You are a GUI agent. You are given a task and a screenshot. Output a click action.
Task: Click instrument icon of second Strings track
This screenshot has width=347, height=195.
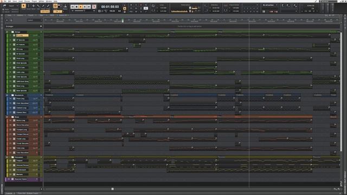click(x=14, y=40)
